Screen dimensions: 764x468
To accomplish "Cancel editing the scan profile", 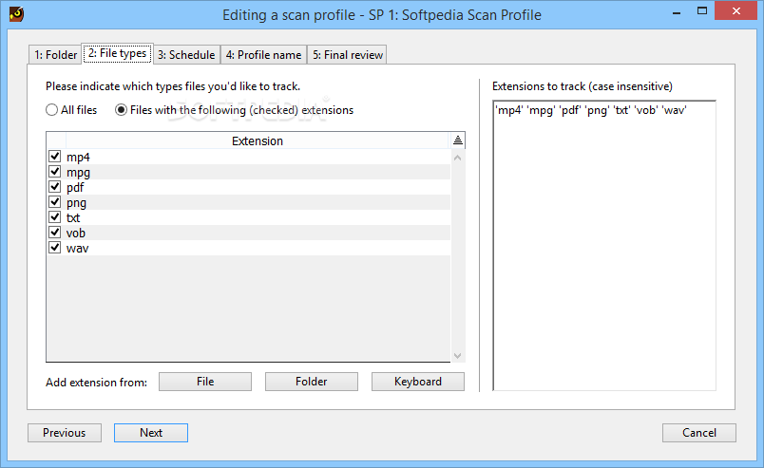I will 699,433.
